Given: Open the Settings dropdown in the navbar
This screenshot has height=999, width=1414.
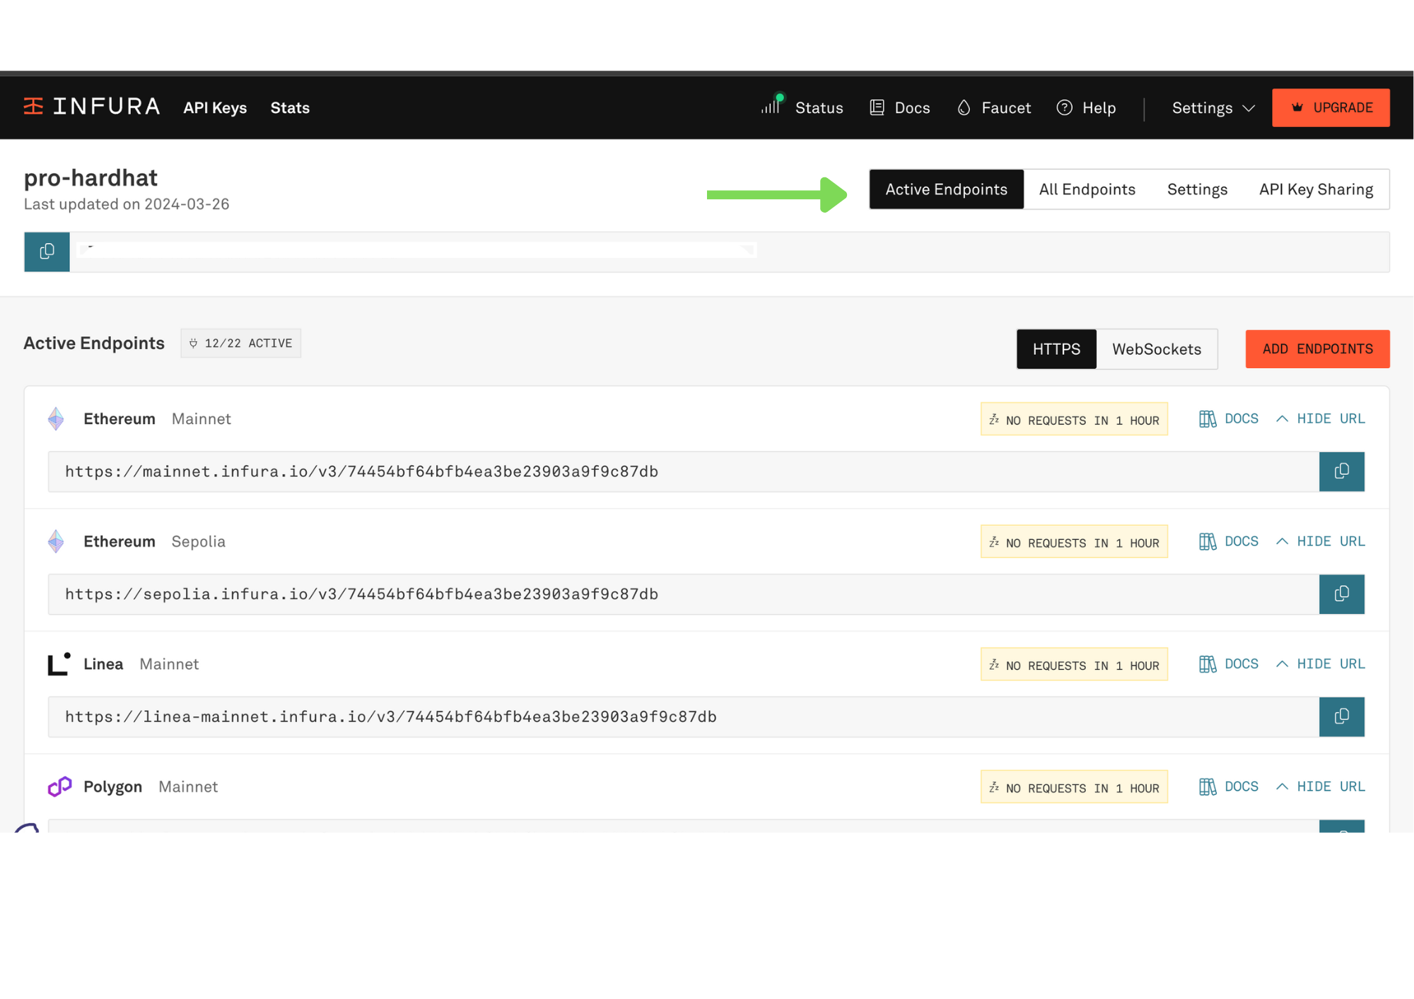Looking at the screenshot, I should click(1212, 107).
